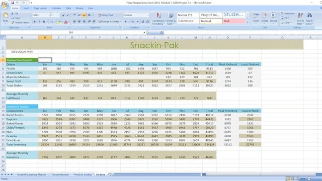Center text horizontally
The height and width of the screenshot is (181, 322).
point(79,22)
